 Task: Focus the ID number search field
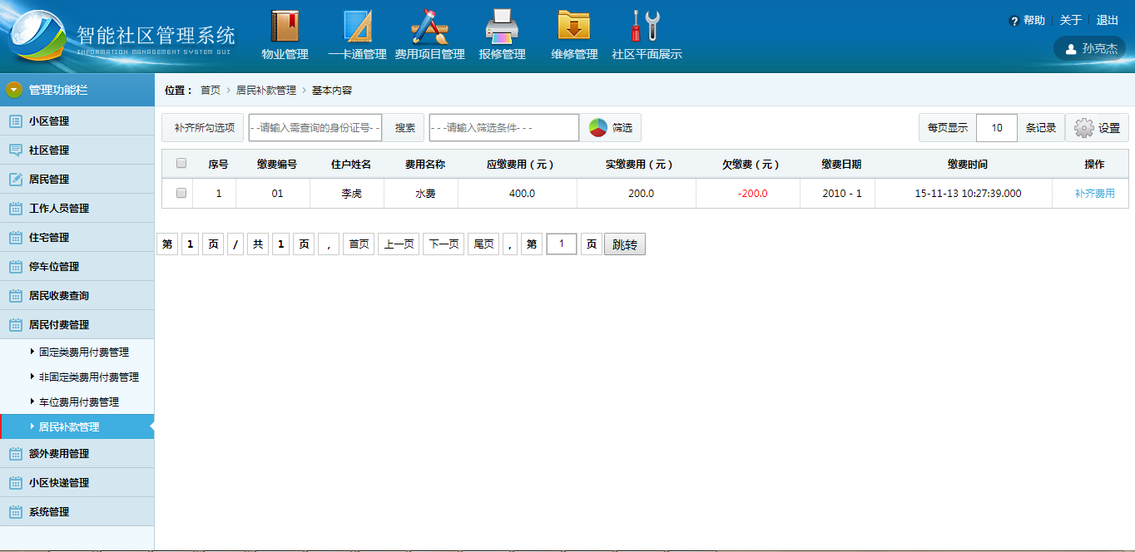pyautogui.click(x=315, y=128)
